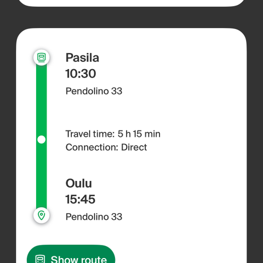Click the Connection: Direct text
Viewport: 263px width, 263px height.
[x=106, y=147]
